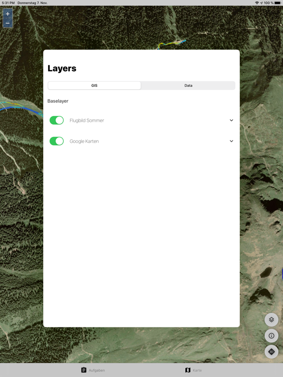
Task: Click the Google Karten label
Action: tap(84, 141)
